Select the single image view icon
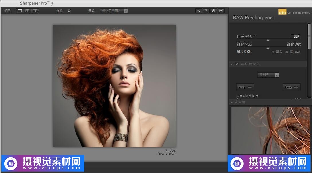This screenshot has width=312, height=173. click(20, 11)
